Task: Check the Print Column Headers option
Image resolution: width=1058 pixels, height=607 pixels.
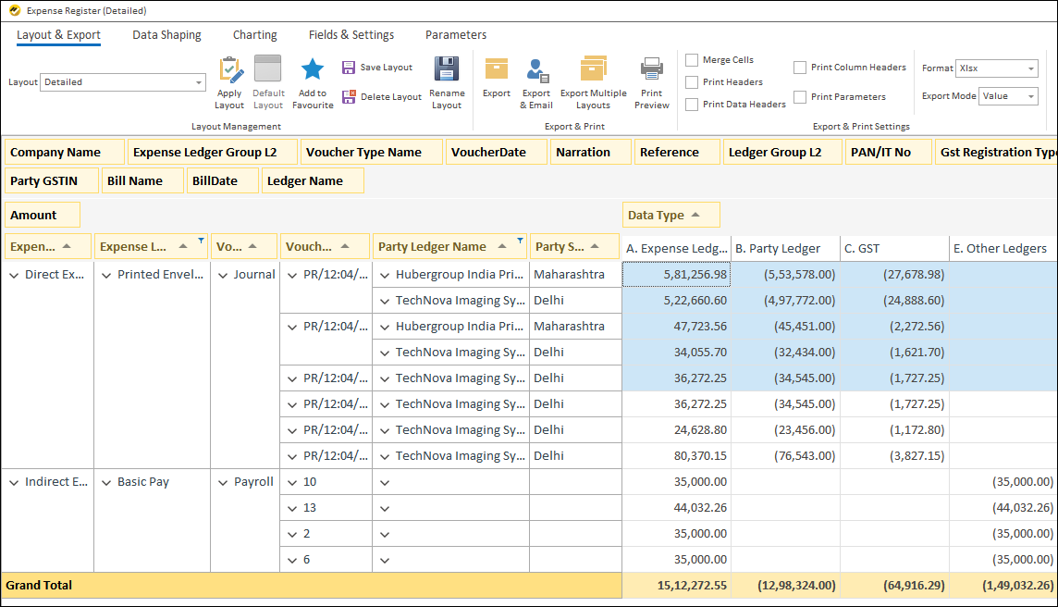Action: tap(800, 68)
